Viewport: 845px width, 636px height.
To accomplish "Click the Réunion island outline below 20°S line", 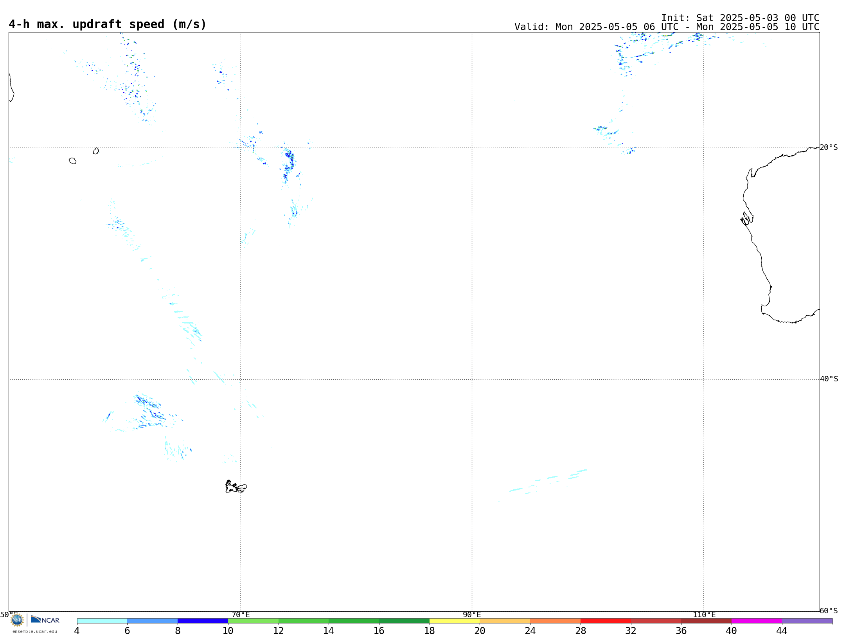I will click(72, 161).
